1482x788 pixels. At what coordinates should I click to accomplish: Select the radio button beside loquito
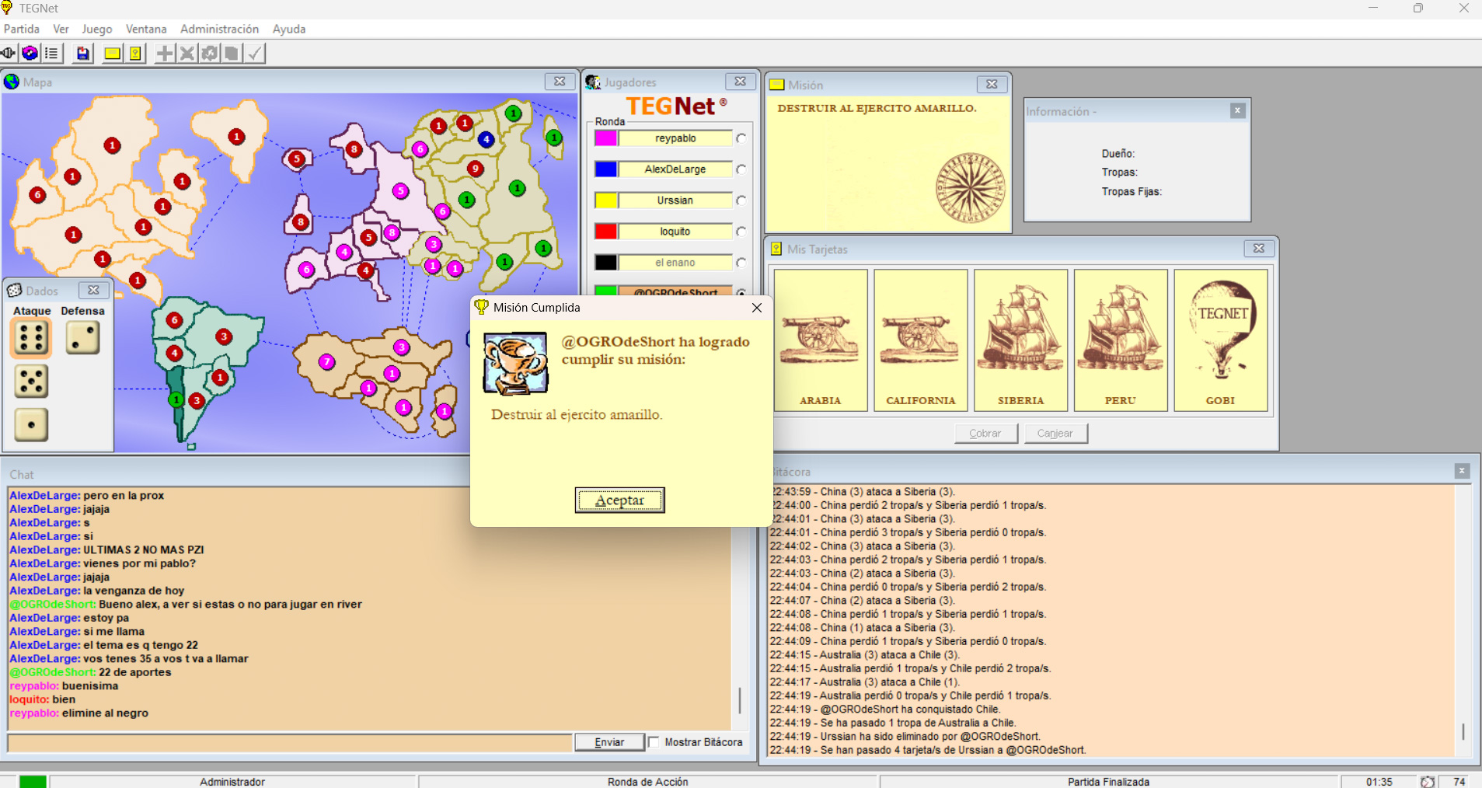click(741, 232)
